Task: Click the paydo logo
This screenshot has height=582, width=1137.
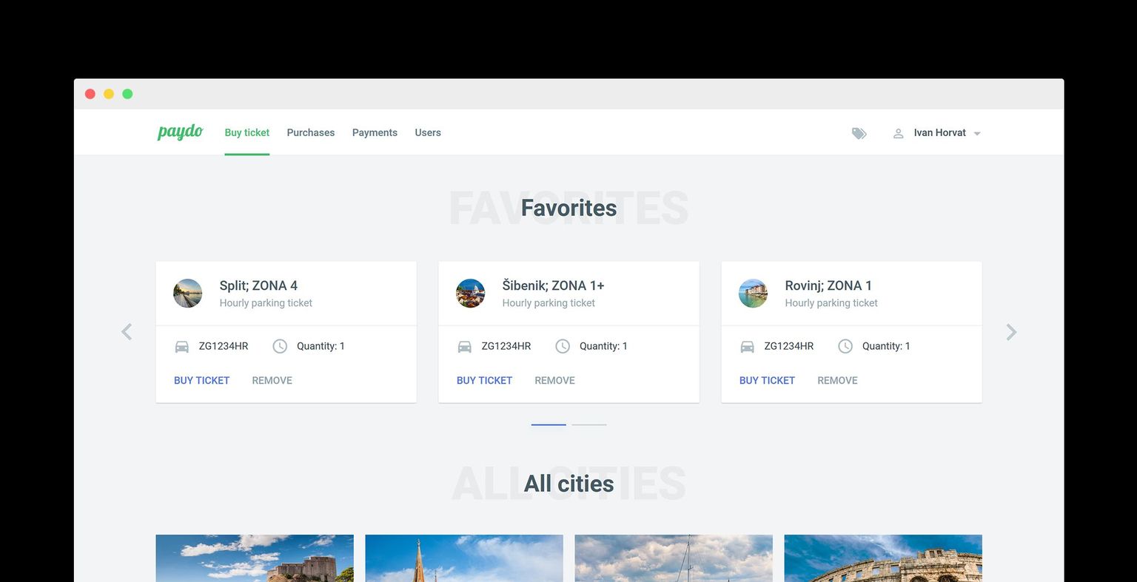Action: pyautogui.click(x=180, y=132)
